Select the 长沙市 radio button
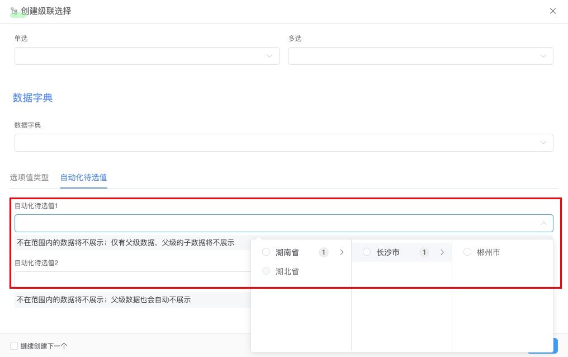Screen dimensions: 568x357 click(x=366, y=252)
